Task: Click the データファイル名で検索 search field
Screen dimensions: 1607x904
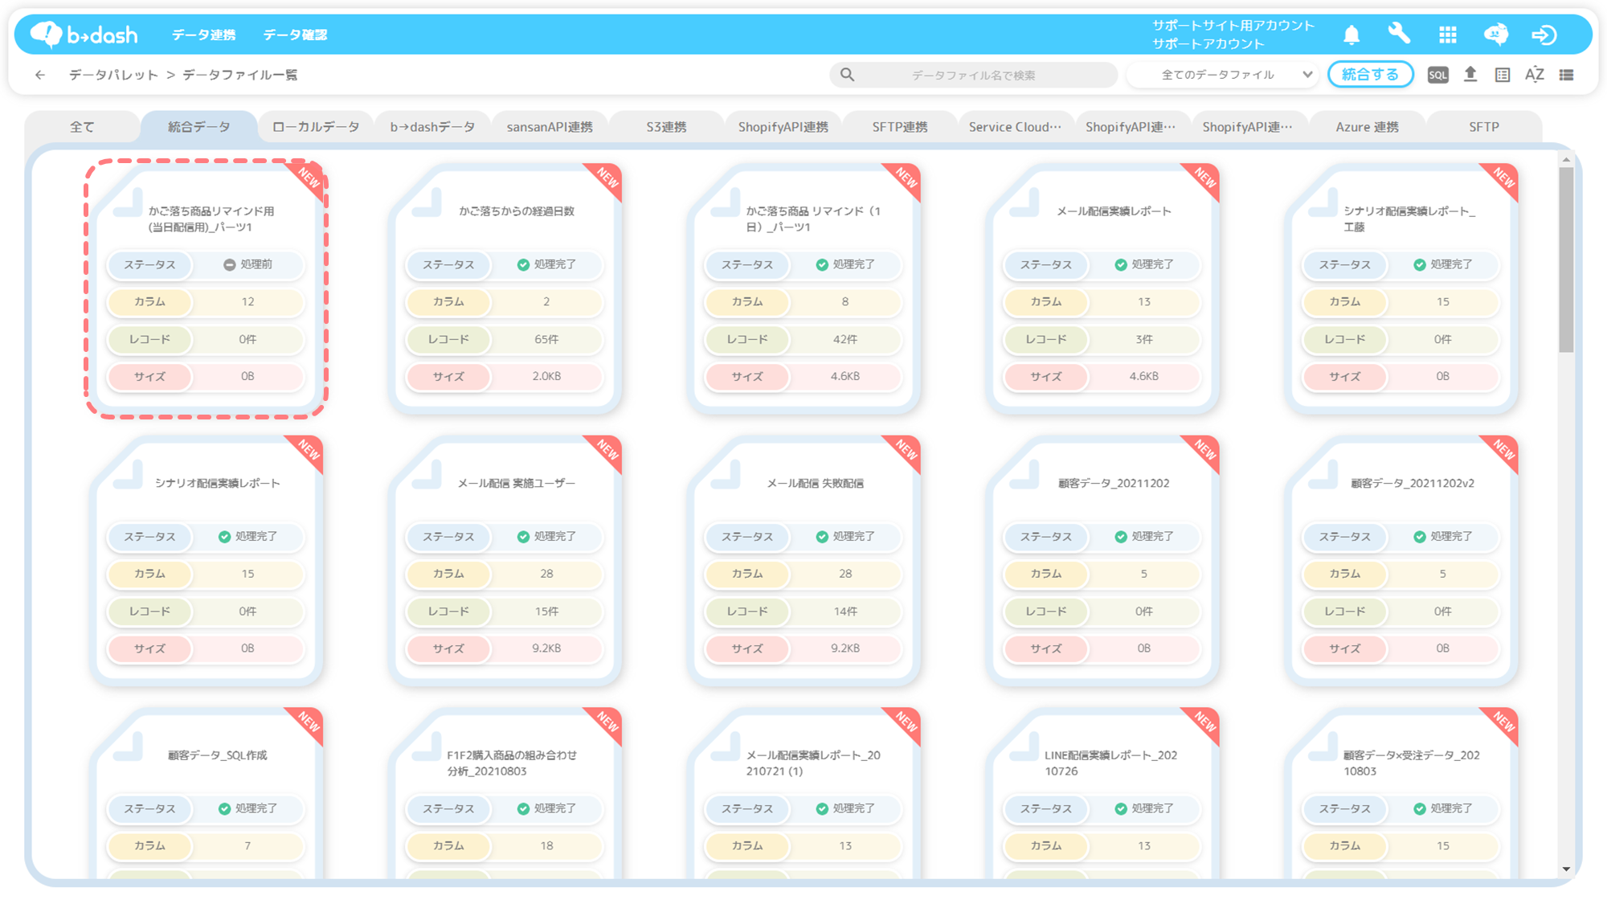Action: (x=973, y=75)
